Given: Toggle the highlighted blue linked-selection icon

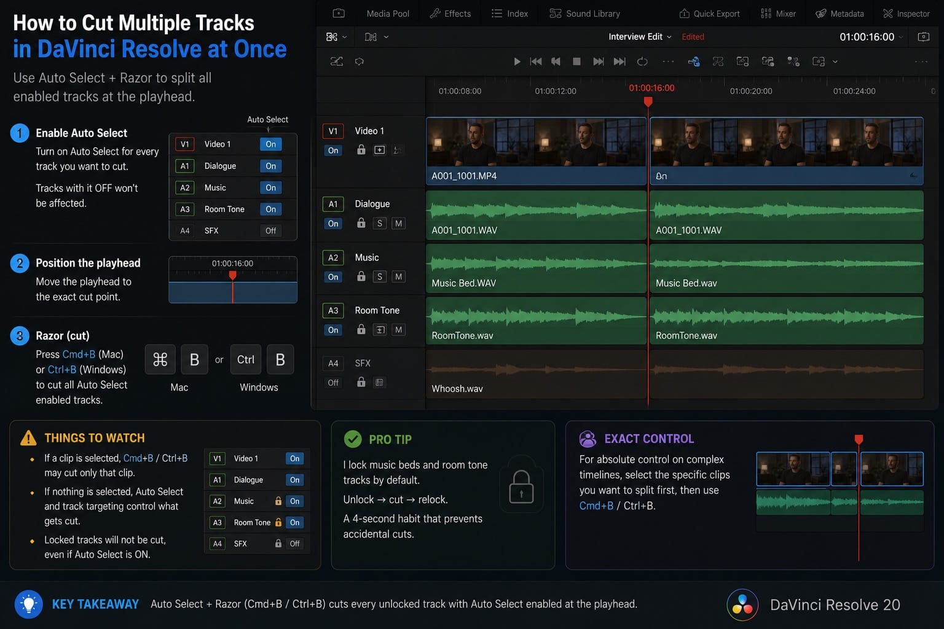Looking at the screenshot, I should (x=694, y=61).
